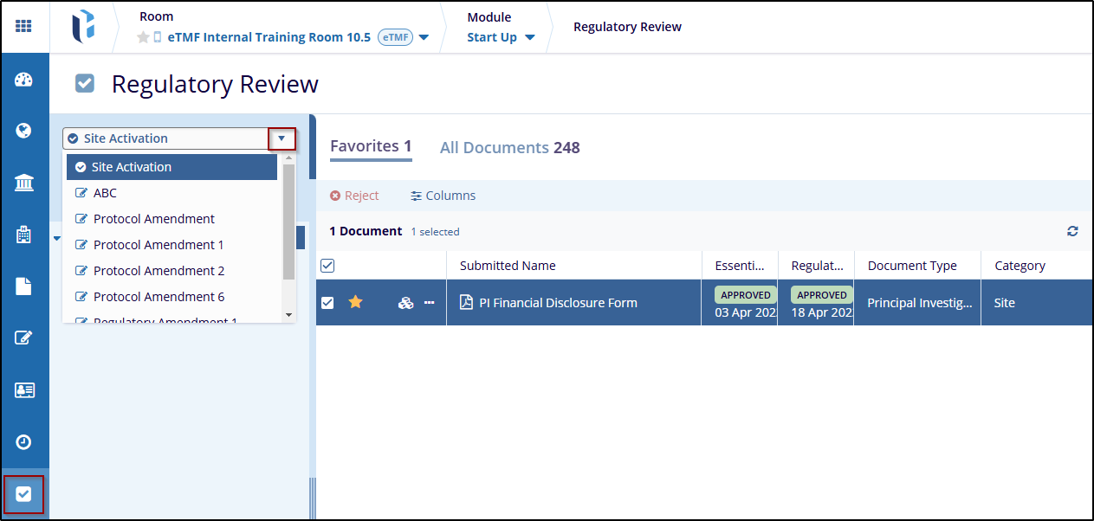The height and width of the screenshot is (521, 1094).
Task: Click the dropdown list scrollbar down arrow
Action: (x=289, y=315)
